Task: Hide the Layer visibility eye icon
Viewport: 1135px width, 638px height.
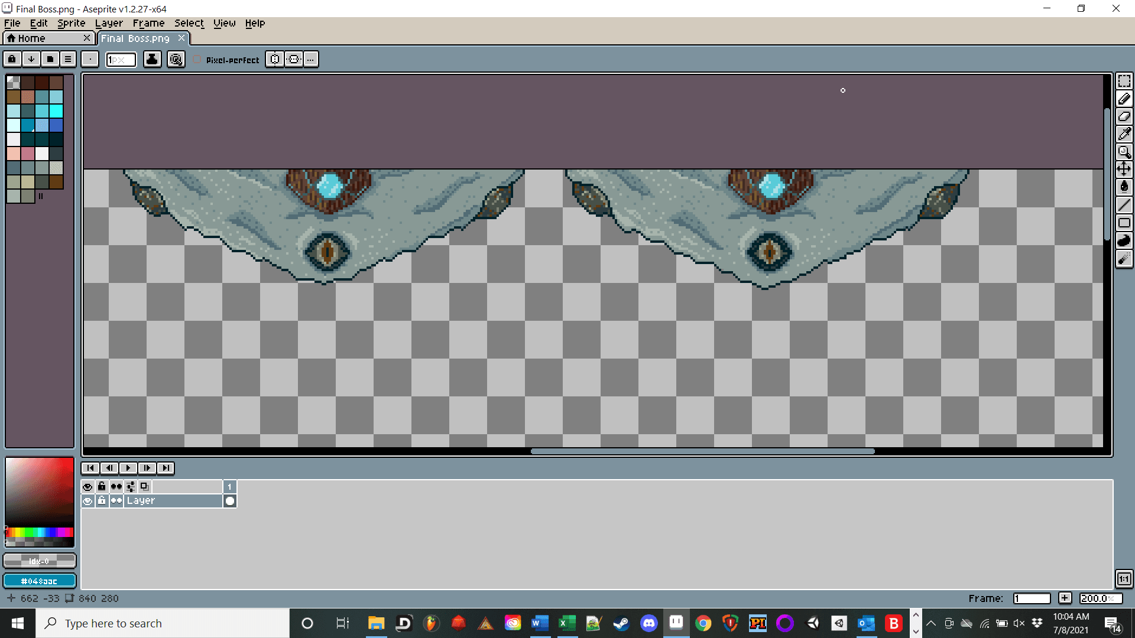Action: (x=87, y=501)
